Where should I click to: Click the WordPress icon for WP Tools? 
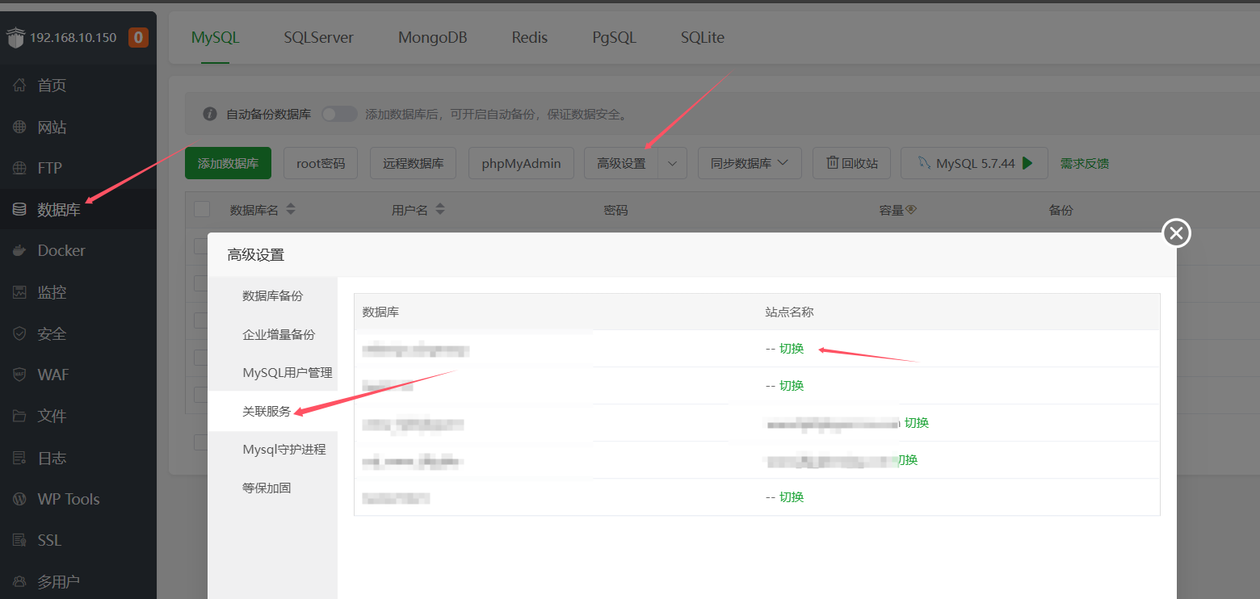click(x=19, y=499)
